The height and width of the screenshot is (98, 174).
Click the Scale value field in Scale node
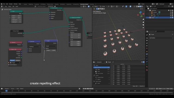click(x=51, y=50)
